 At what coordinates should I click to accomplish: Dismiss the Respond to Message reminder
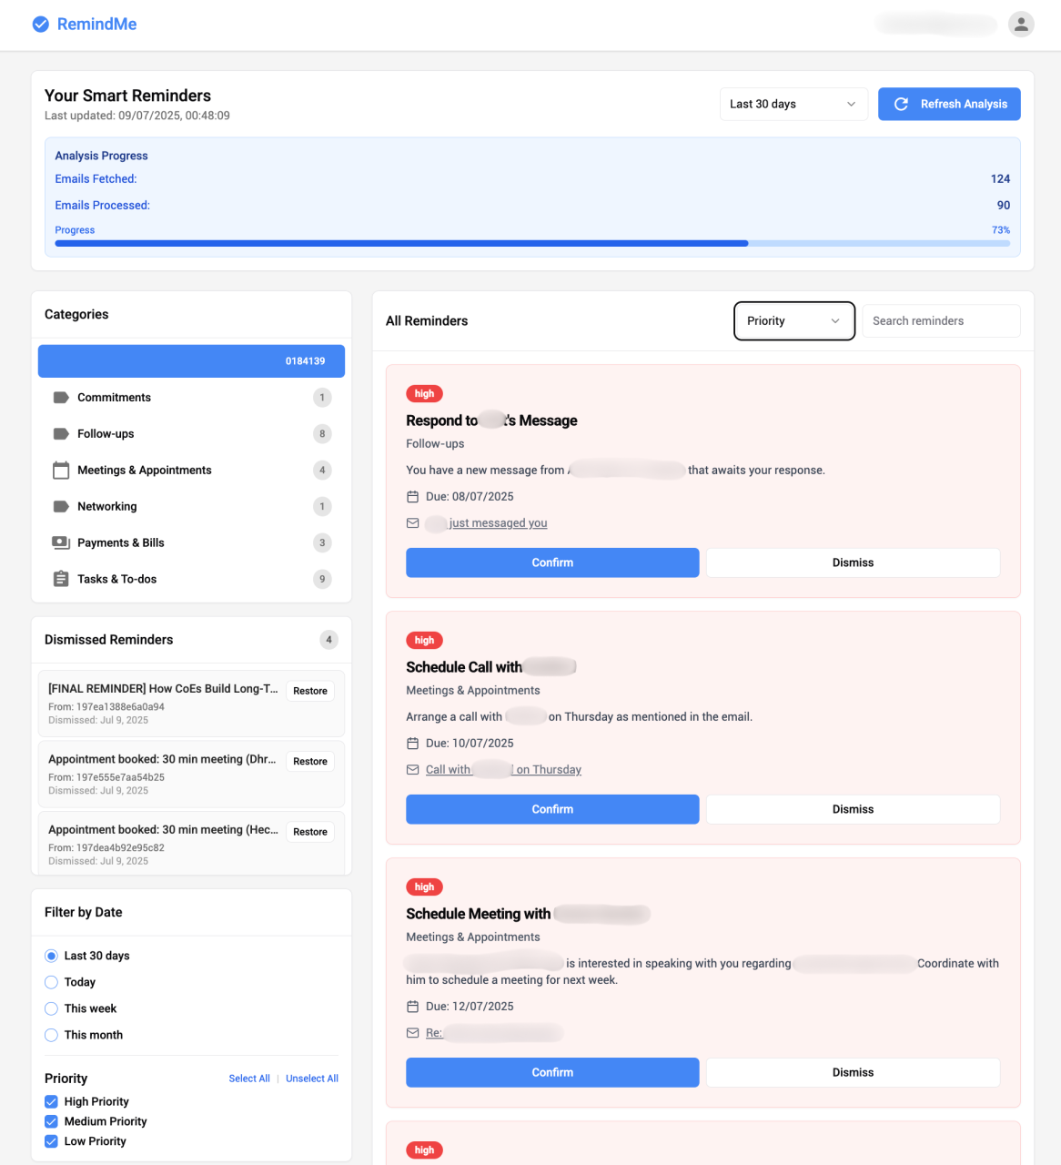click(x=853, y=562)
